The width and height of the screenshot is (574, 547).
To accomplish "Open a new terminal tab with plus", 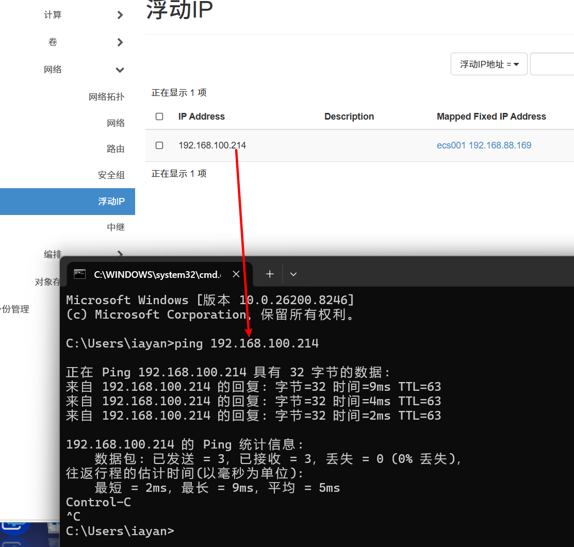I will (x=270, y=274).
